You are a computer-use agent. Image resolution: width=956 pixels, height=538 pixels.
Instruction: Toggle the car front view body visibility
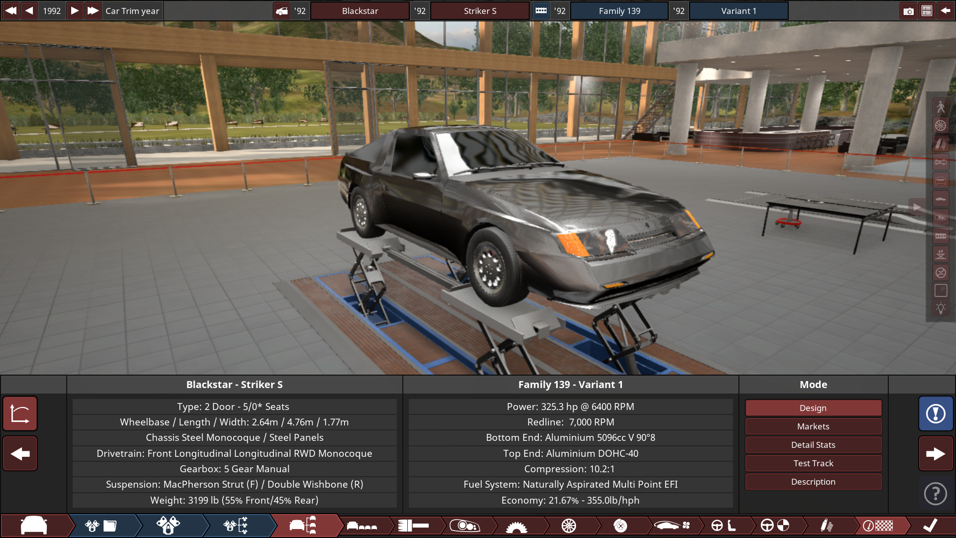(x=941, y=180)
